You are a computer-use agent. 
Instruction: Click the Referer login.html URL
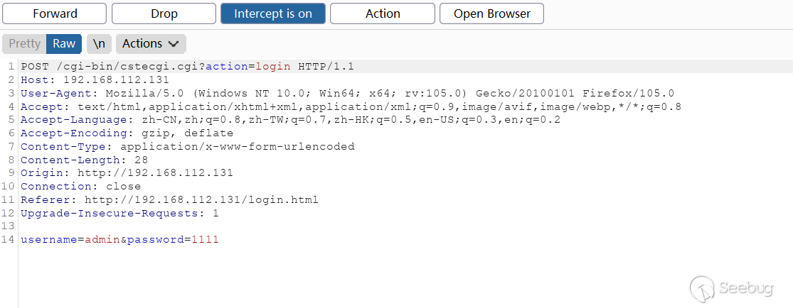[x=201, y=200]
